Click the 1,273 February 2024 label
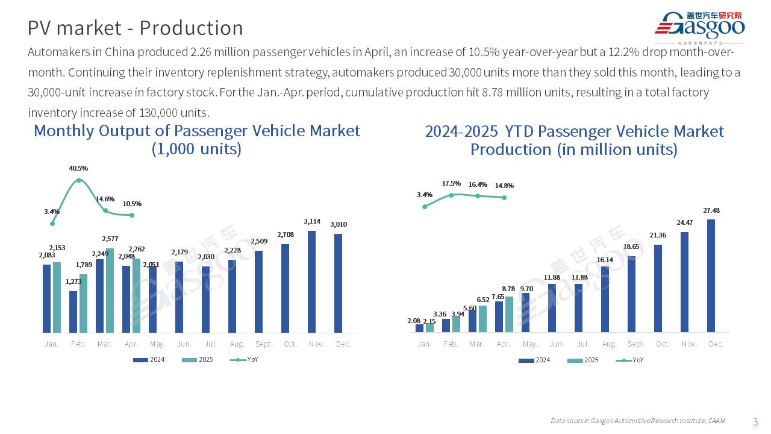This screenshot has width=771, height=434. click(x=73, y=281)
